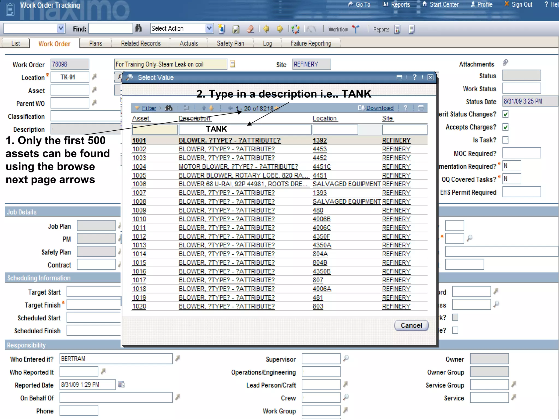This screenshot has width=559, height=419.
Task: Switch to the Safety Plan tab
Action: coord(230,43)
